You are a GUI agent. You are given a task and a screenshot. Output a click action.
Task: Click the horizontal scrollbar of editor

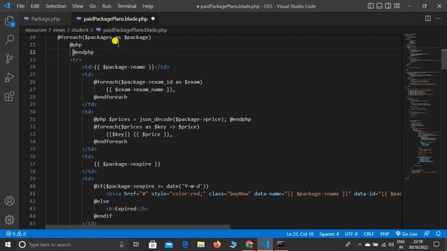coord(138,227)
